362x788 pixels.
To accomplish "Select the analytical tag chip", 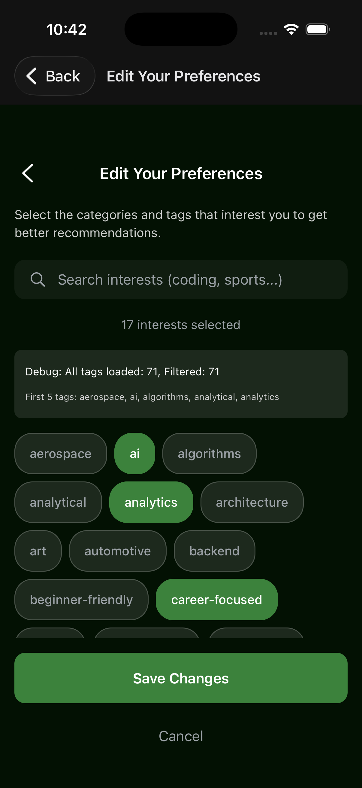I will click(x=58, y=502).
